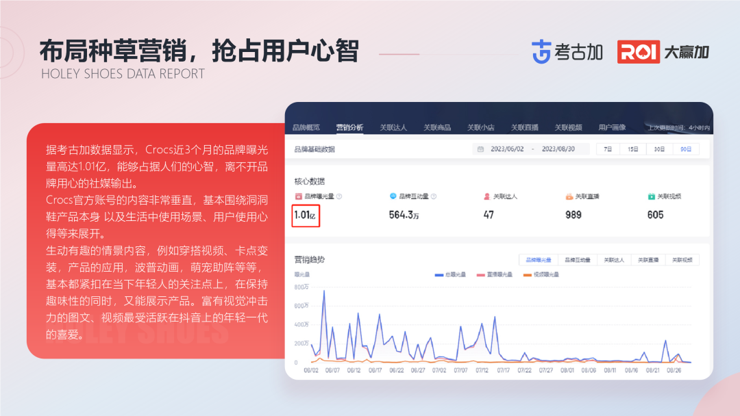Image resolution: width=740 pixels, height=416 pixels.
Task: Click the orange 关联直播 icon in 核心数据
Action: [569, 196]
